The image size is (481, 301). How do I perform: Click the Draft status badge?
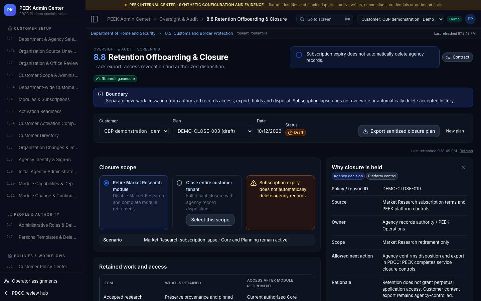[296, 132]
